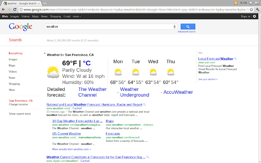Preview the sfgate result magnifier icon
This screenshot has width=261, height=163.
tap(148, 157)
